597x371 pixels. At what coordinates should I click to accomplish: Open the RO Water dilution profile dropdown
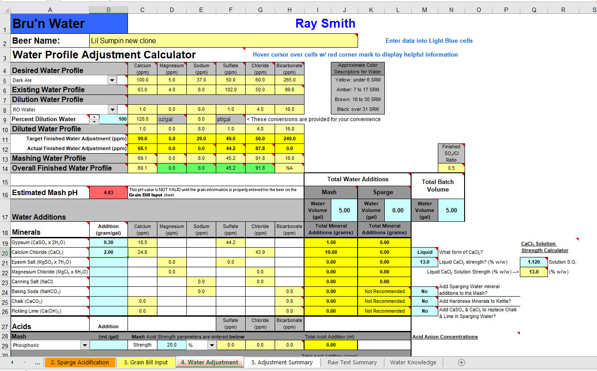pos(111,110)
